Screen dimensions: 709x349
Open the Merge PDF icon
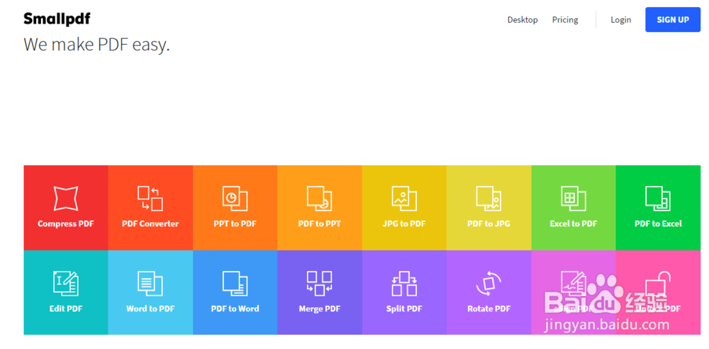(319, 283)
